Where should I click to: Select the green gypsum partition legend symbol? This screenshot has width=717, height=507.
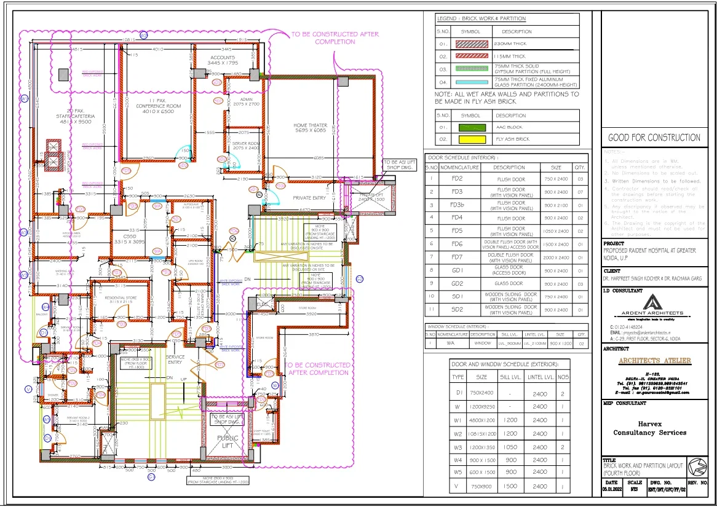click(x=472, y=69)
